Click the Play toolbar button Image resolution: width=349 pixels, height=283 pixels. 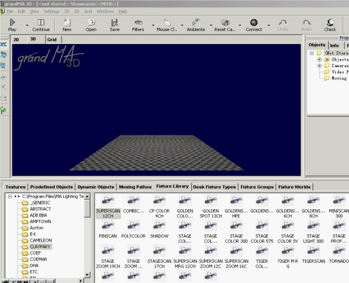coord(12,25)
